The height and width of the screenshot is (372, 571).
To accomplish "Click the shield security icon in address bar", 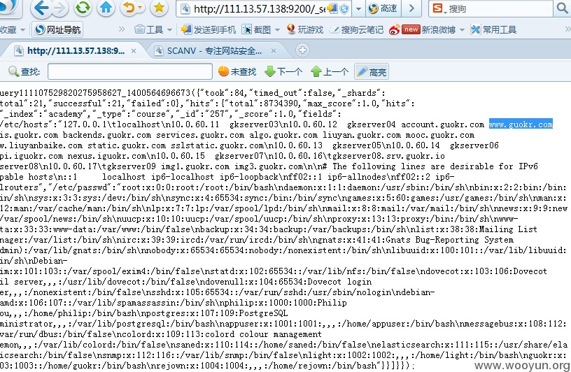I will coord(344,9).
